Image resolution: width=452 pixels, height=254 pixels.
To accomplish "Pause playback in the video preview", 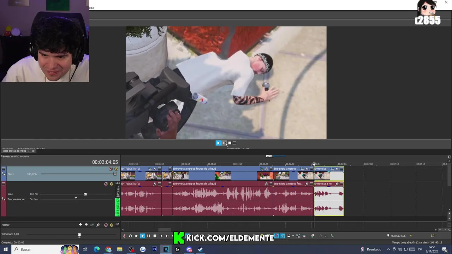I will 224,143.
